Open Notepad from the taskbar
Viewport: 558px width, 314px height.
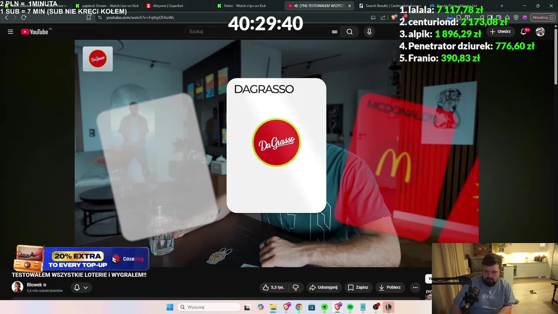click(363, 307)
